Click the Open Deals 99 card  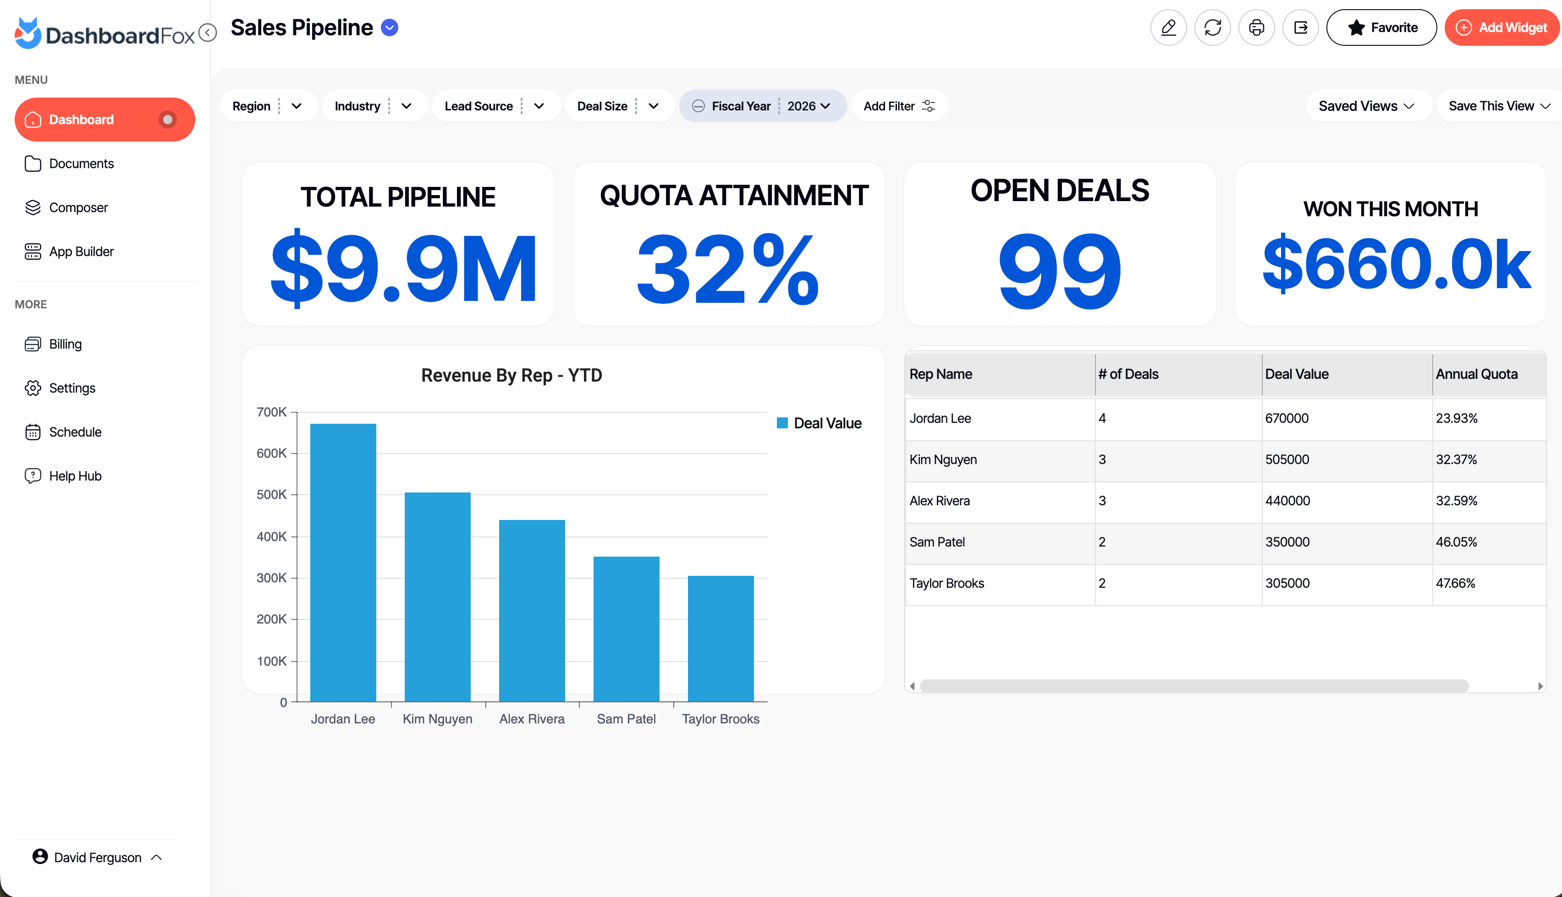pos(1060,244)
